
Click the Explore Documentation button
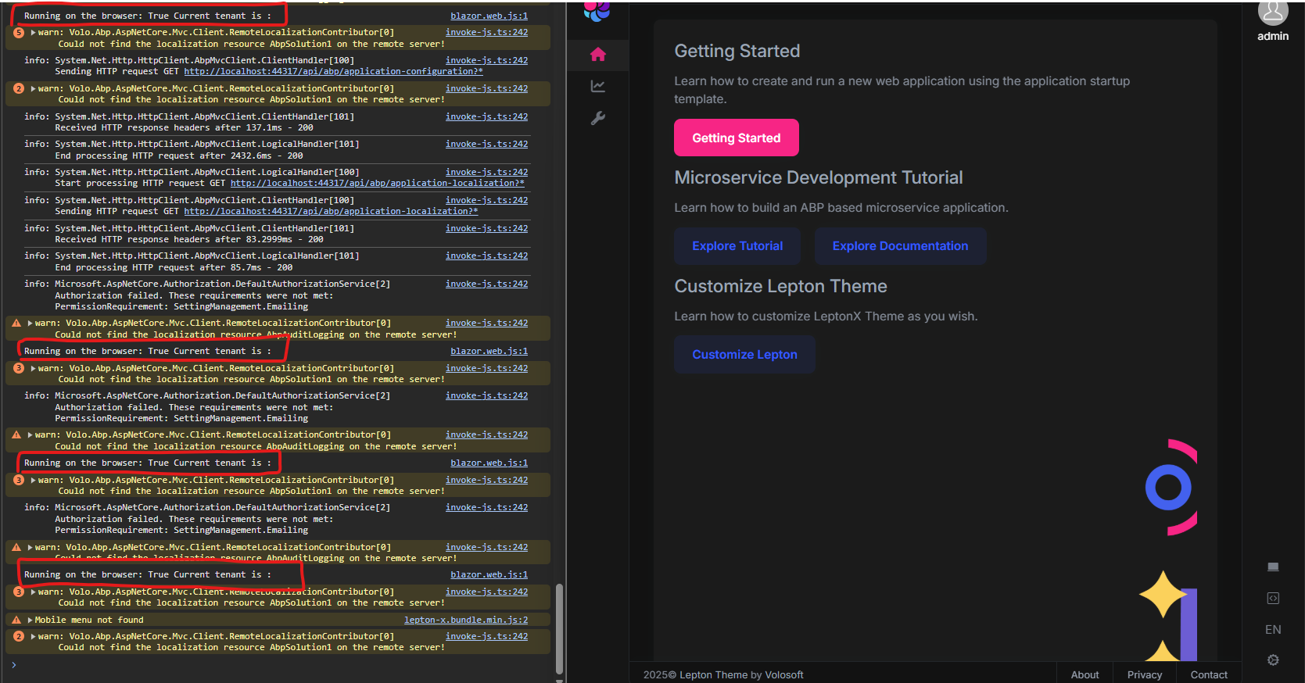(899, 246)
